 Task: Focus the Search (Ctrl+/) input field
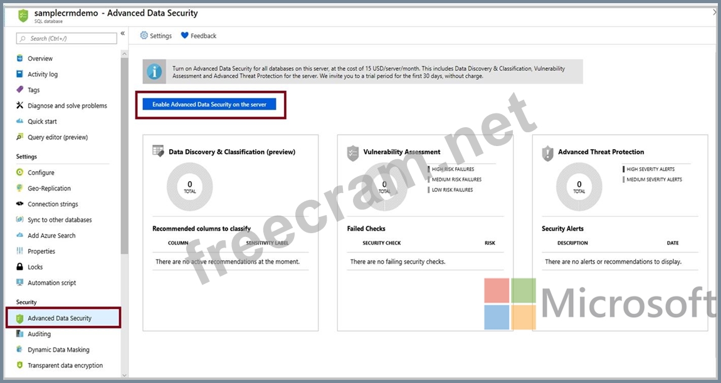coord(66,39)
